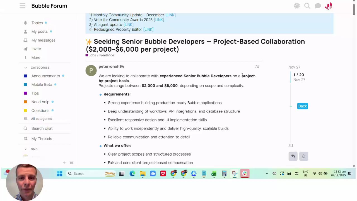This screenshot has height=201, width=357.
Task: Open peterronoh94 avatar circle
Action: (x=91, y=70)
